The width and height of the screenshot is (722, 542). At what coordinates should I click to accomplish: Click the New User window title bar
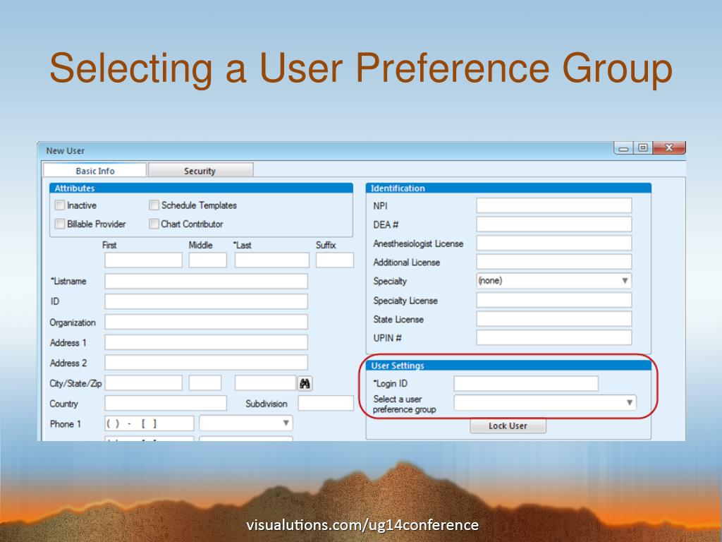324,151
